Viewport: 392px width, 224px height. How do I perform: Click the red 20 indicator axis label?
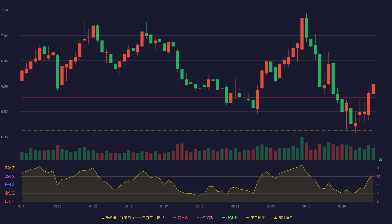(379, 193)
